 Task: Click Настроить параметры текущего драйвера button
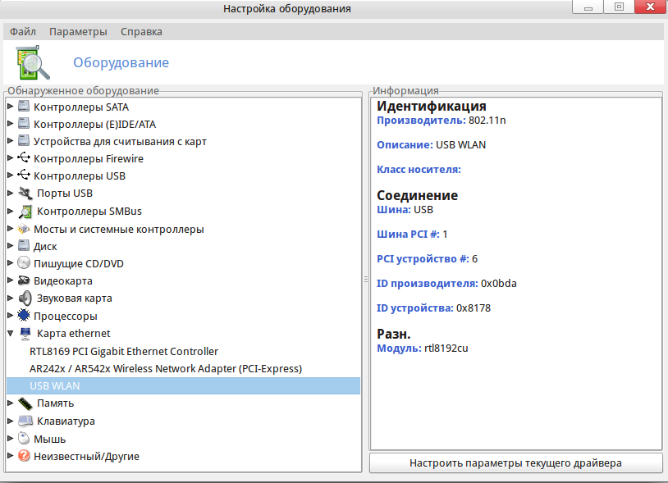point(515,463)
